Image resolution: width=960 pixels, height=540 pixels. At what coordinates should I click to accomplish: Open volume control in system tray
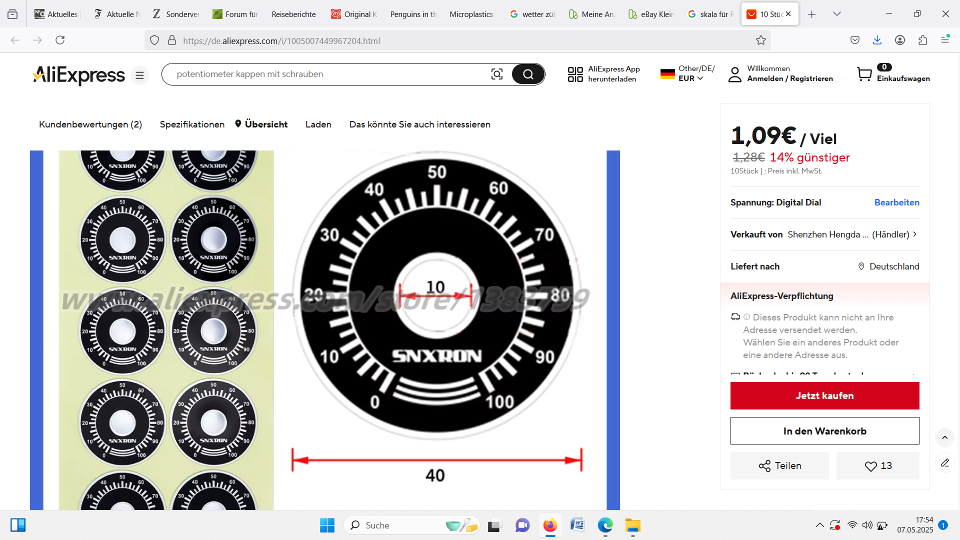(867, 525)
